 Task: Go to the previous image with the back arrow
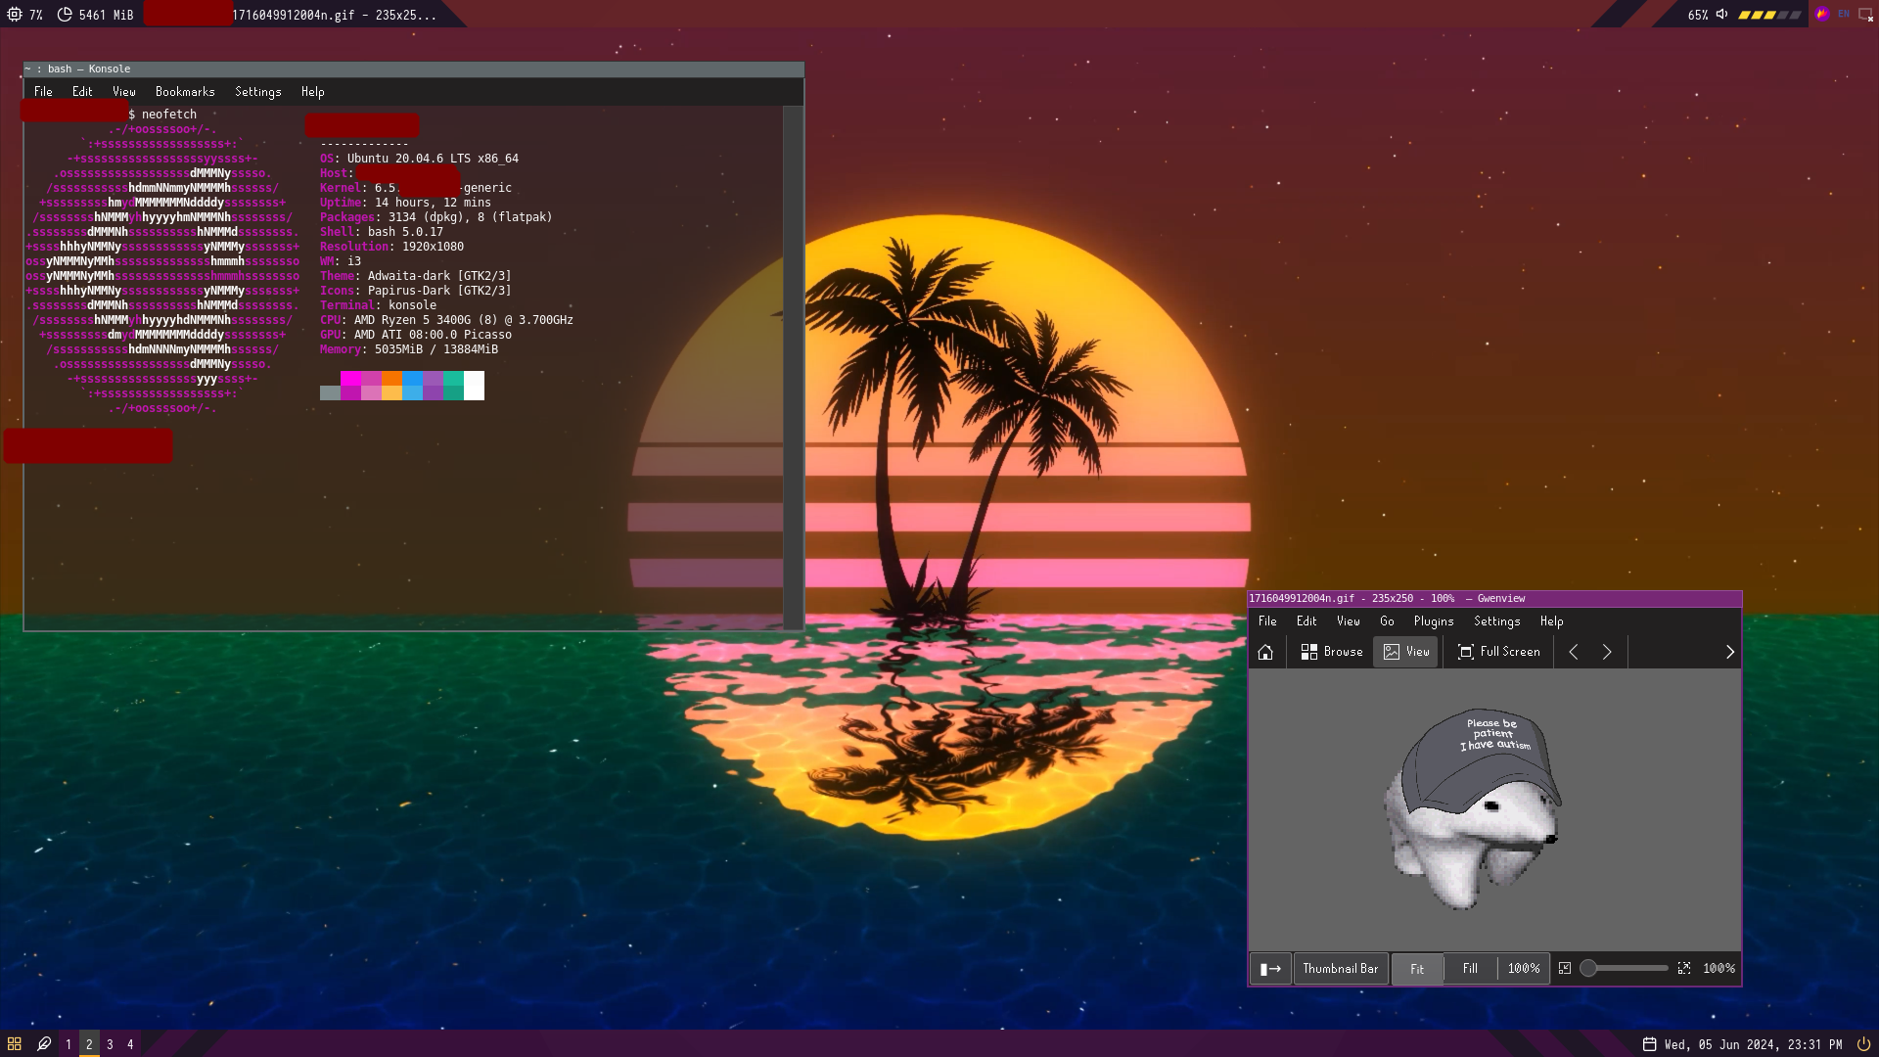click(1573, 651)
